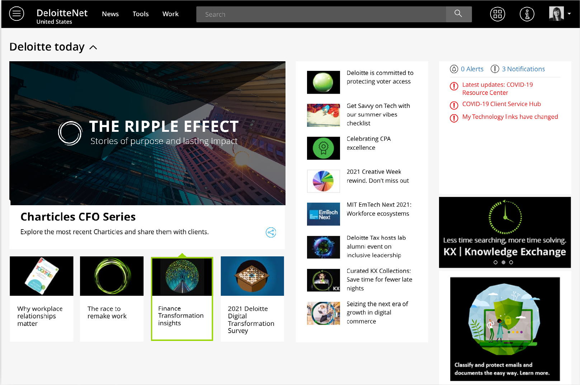Open the Work menu
Image resolution: width=580 pixels, height=385 pixels.
[170, 14]
